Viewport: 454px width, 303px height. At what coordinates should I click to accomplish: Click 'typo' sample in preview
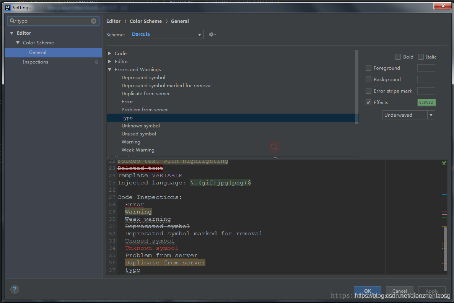[x=133, y=270]
